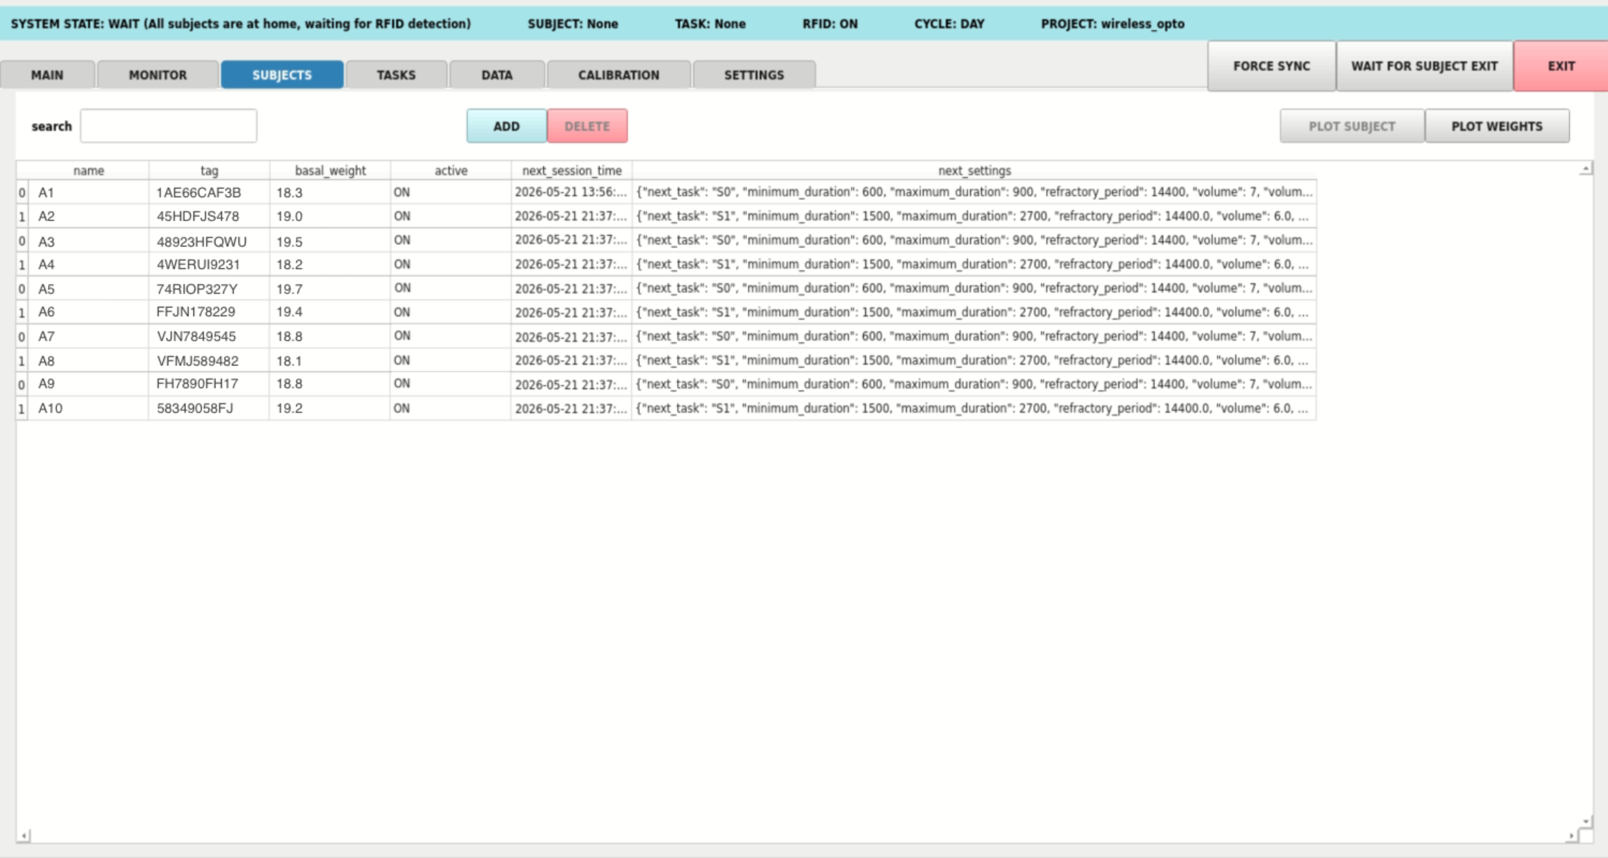Select subject name cell A8
Image resolution: width=1608 pixels, height=858 pixels.
(88, 360)
